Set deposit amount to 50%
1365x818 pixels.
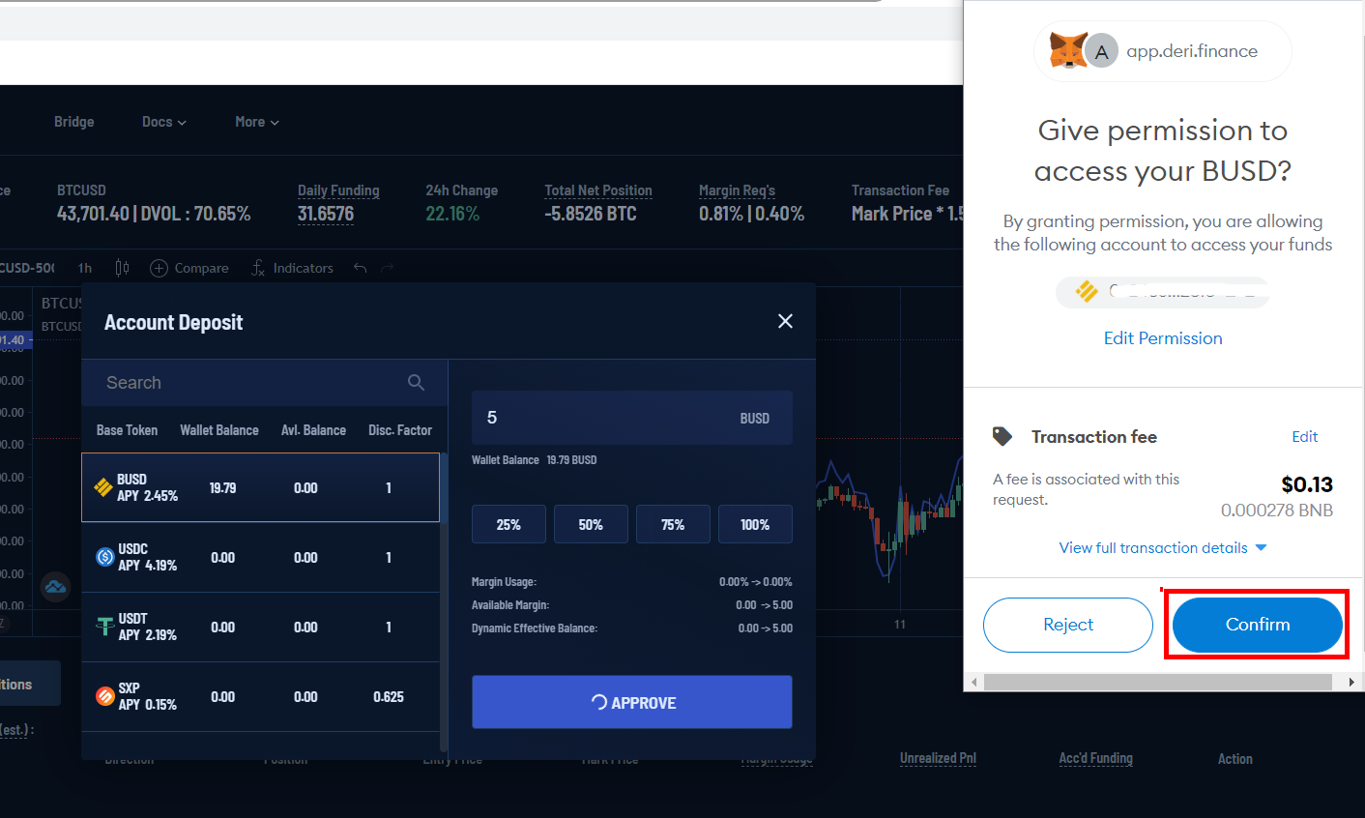pyautogui.click(x=591, y=524)
